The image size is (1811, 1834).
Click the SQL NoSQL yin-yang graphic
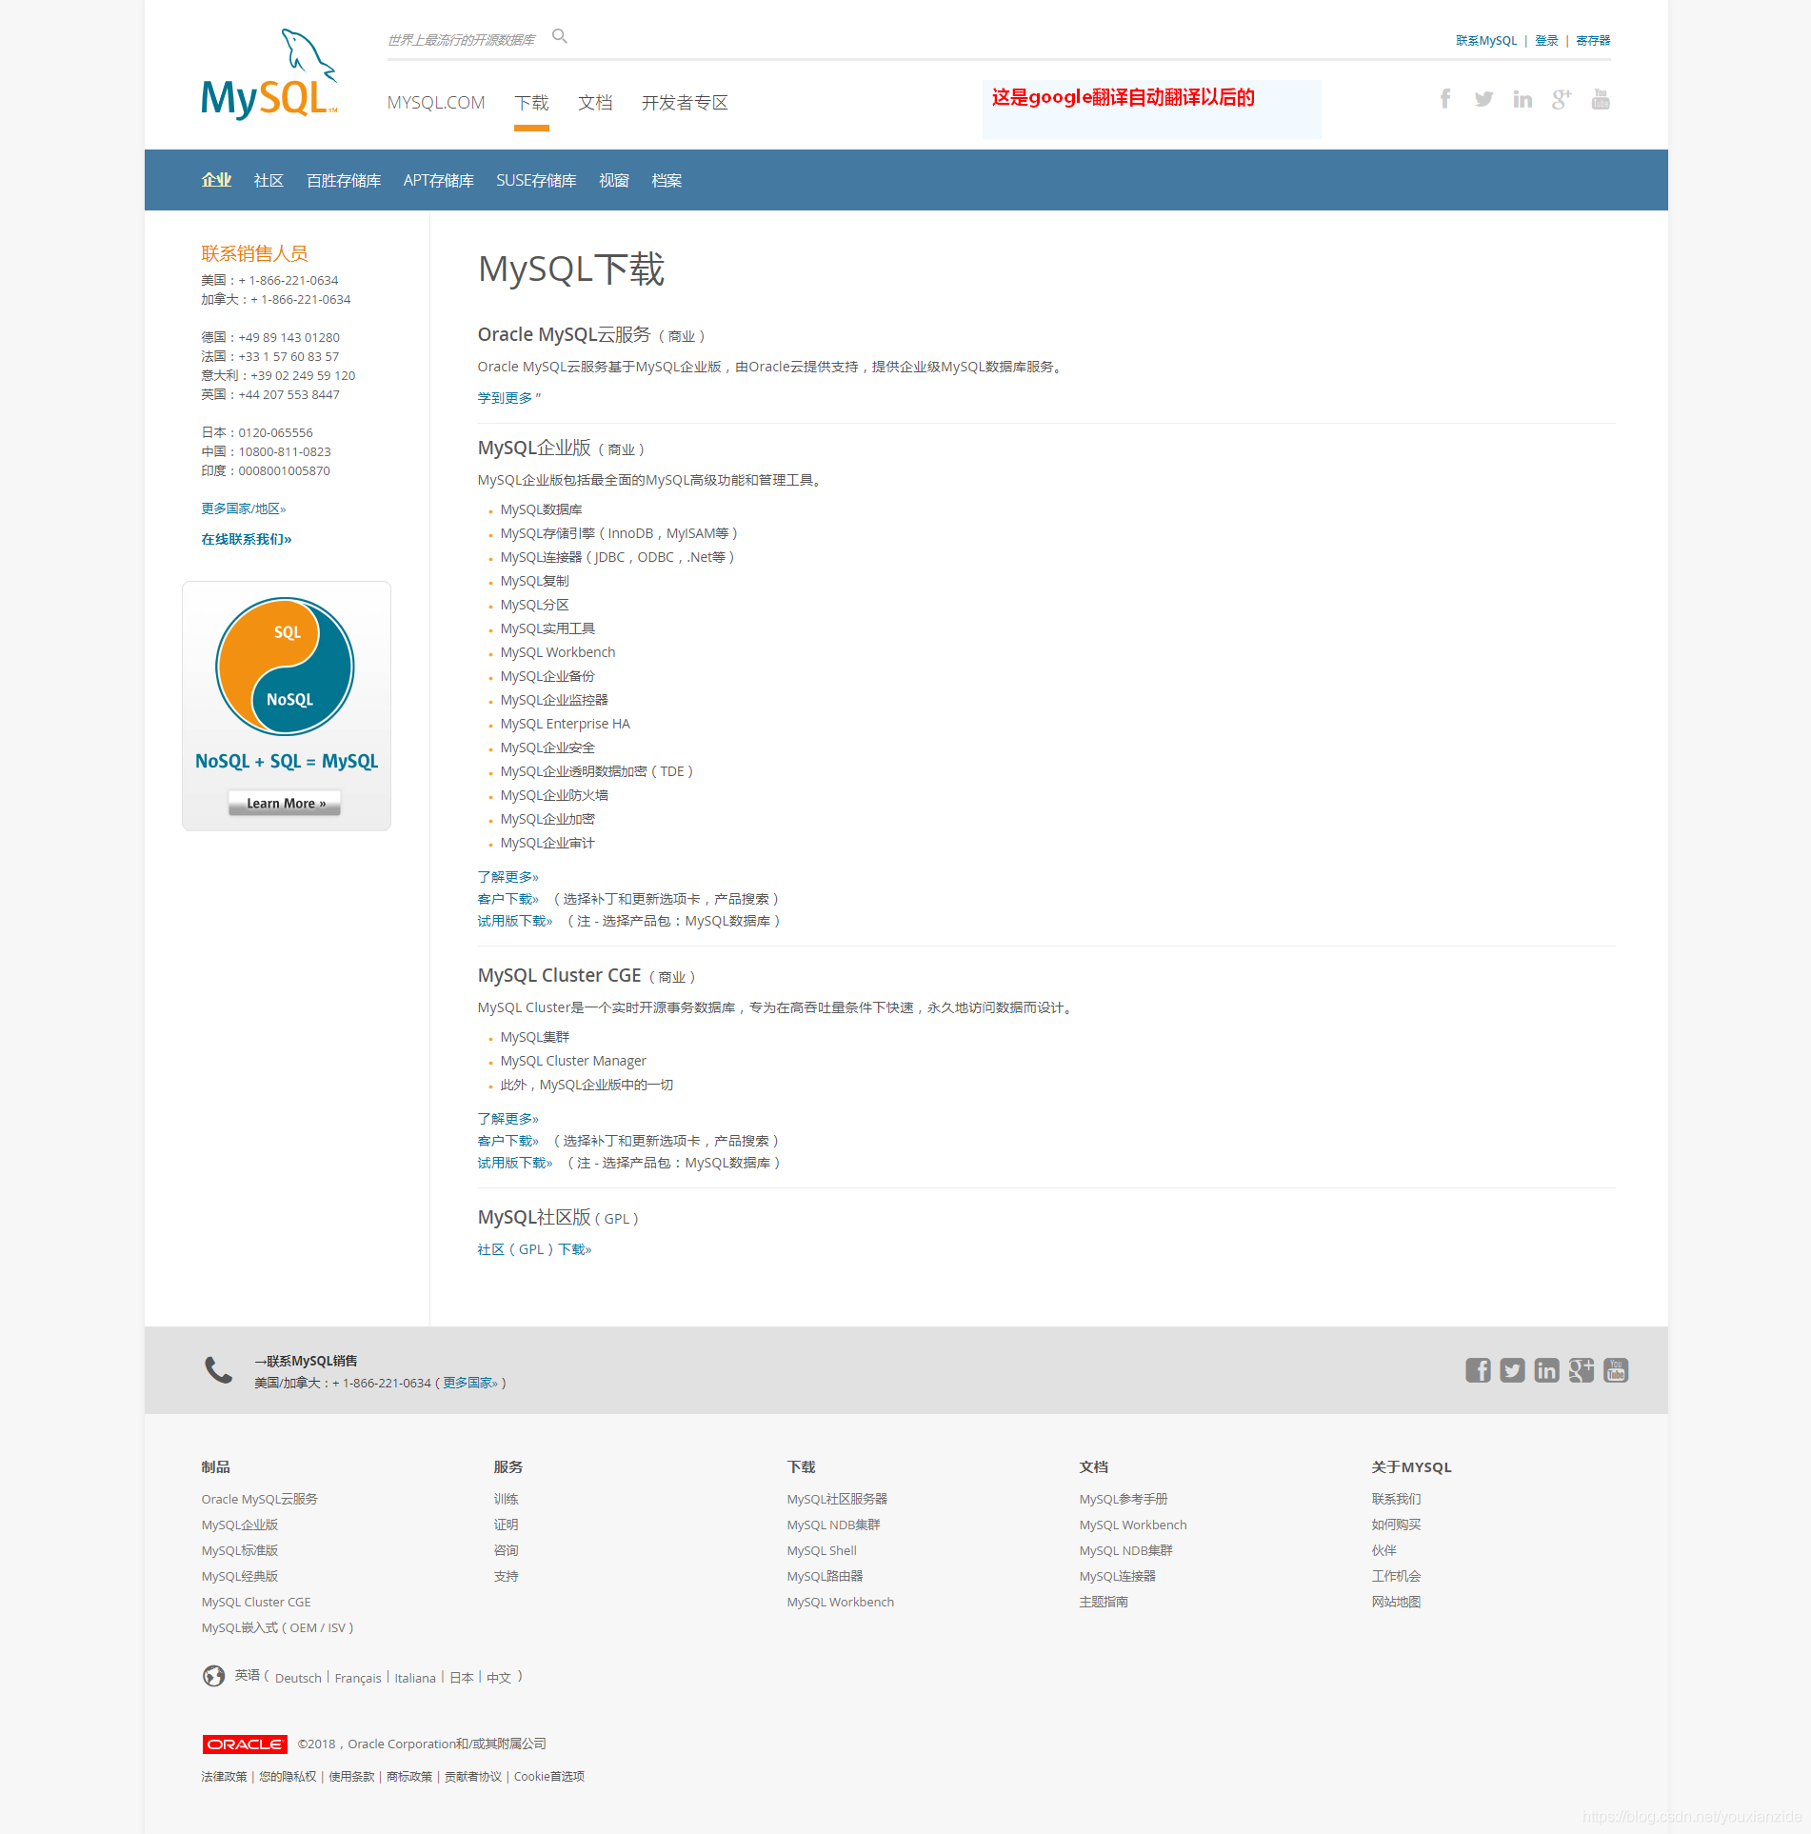coord(286,667)
